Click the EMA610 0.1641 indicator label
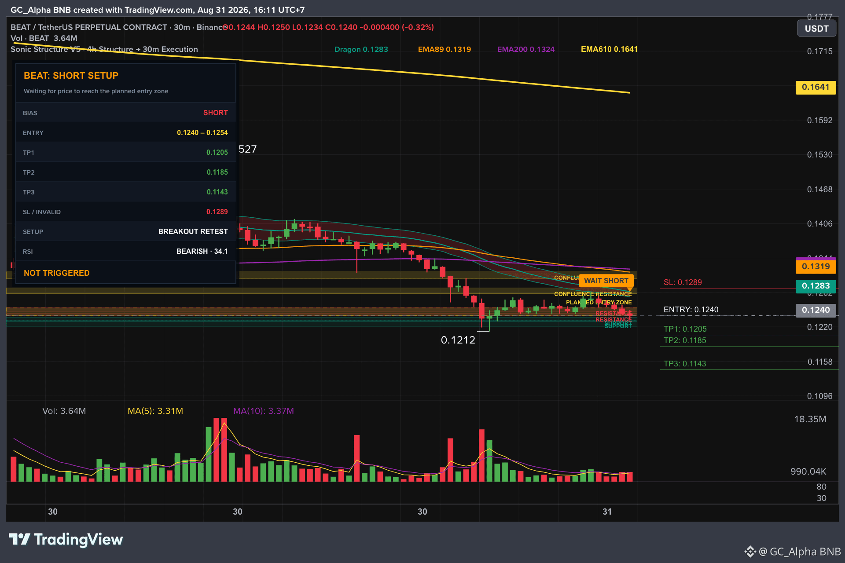845x563 pixels. (x=609, y=49)
